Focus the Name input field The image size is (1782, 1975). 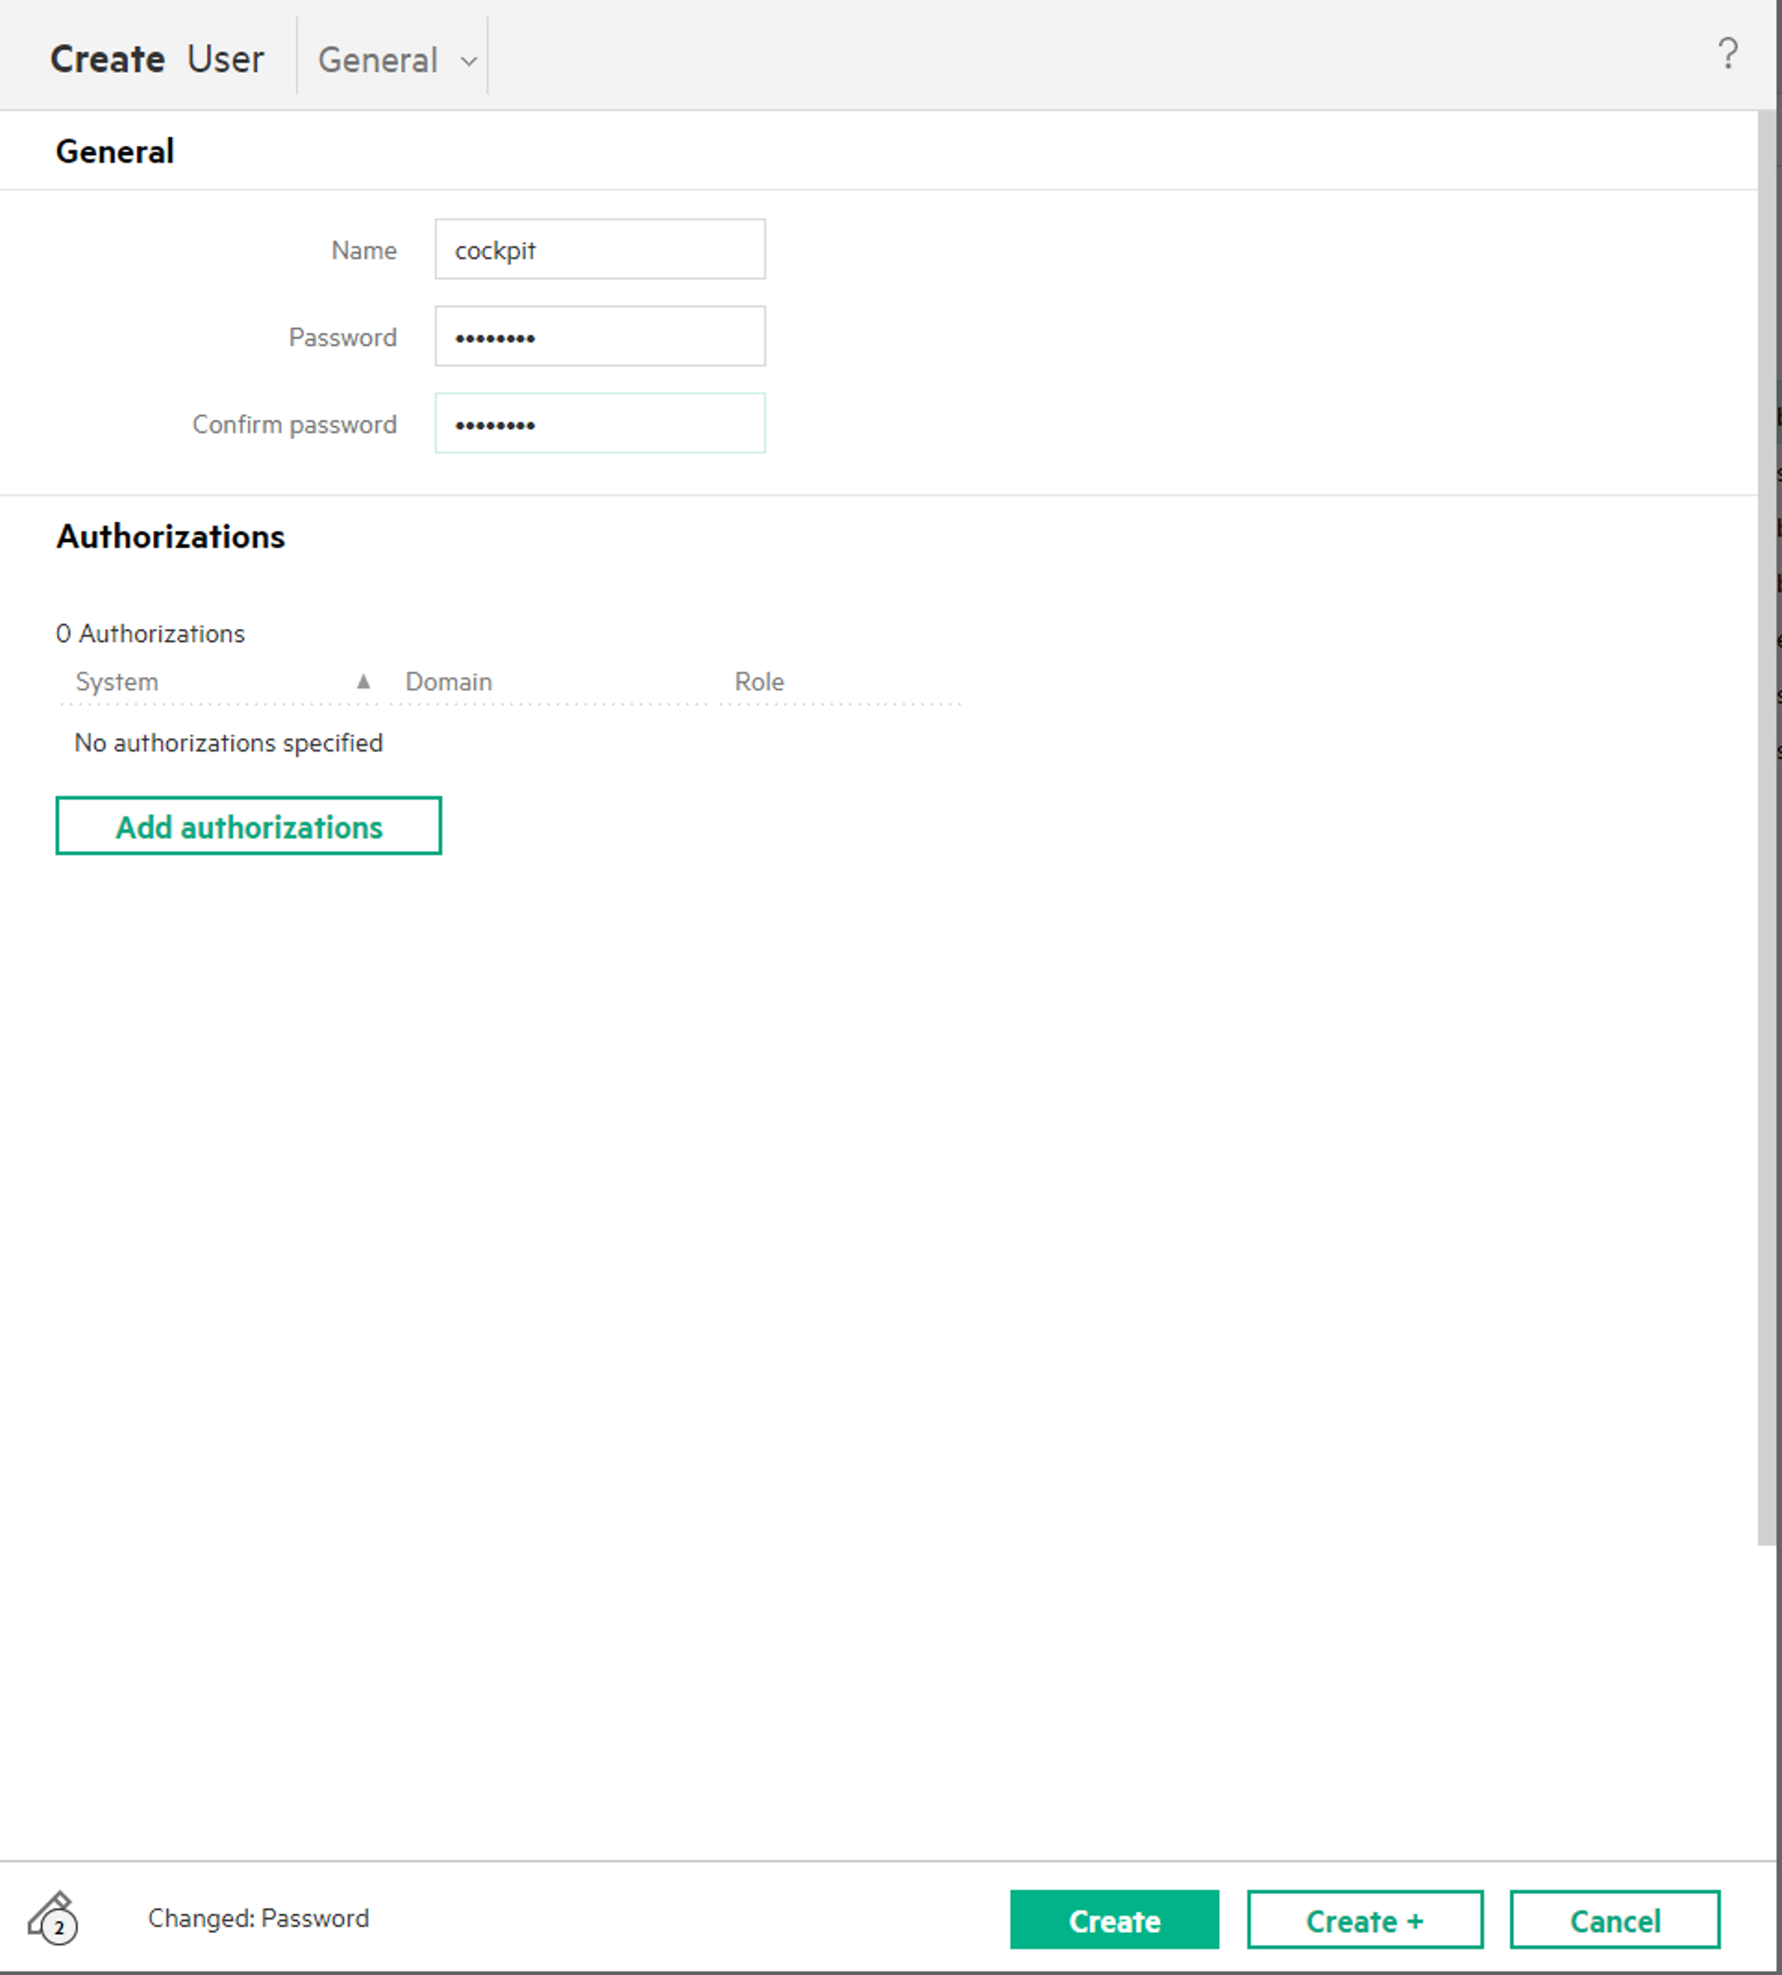600,250
